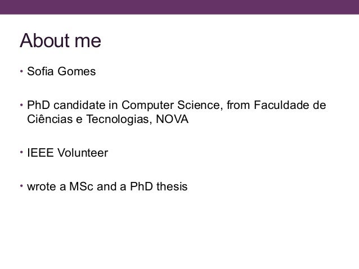
Task: Click the word "Tecnologias"
Action: point(118,119)
